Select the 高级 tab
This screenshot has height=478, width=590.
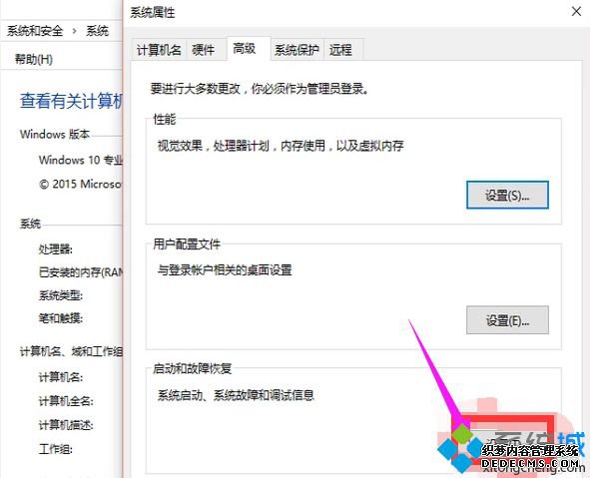[245, 49]
